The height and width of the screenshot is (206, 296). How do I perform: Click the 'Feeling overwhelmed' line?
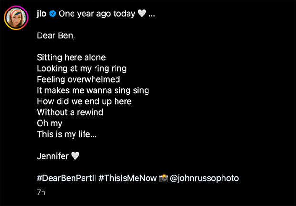pos(78,79)
